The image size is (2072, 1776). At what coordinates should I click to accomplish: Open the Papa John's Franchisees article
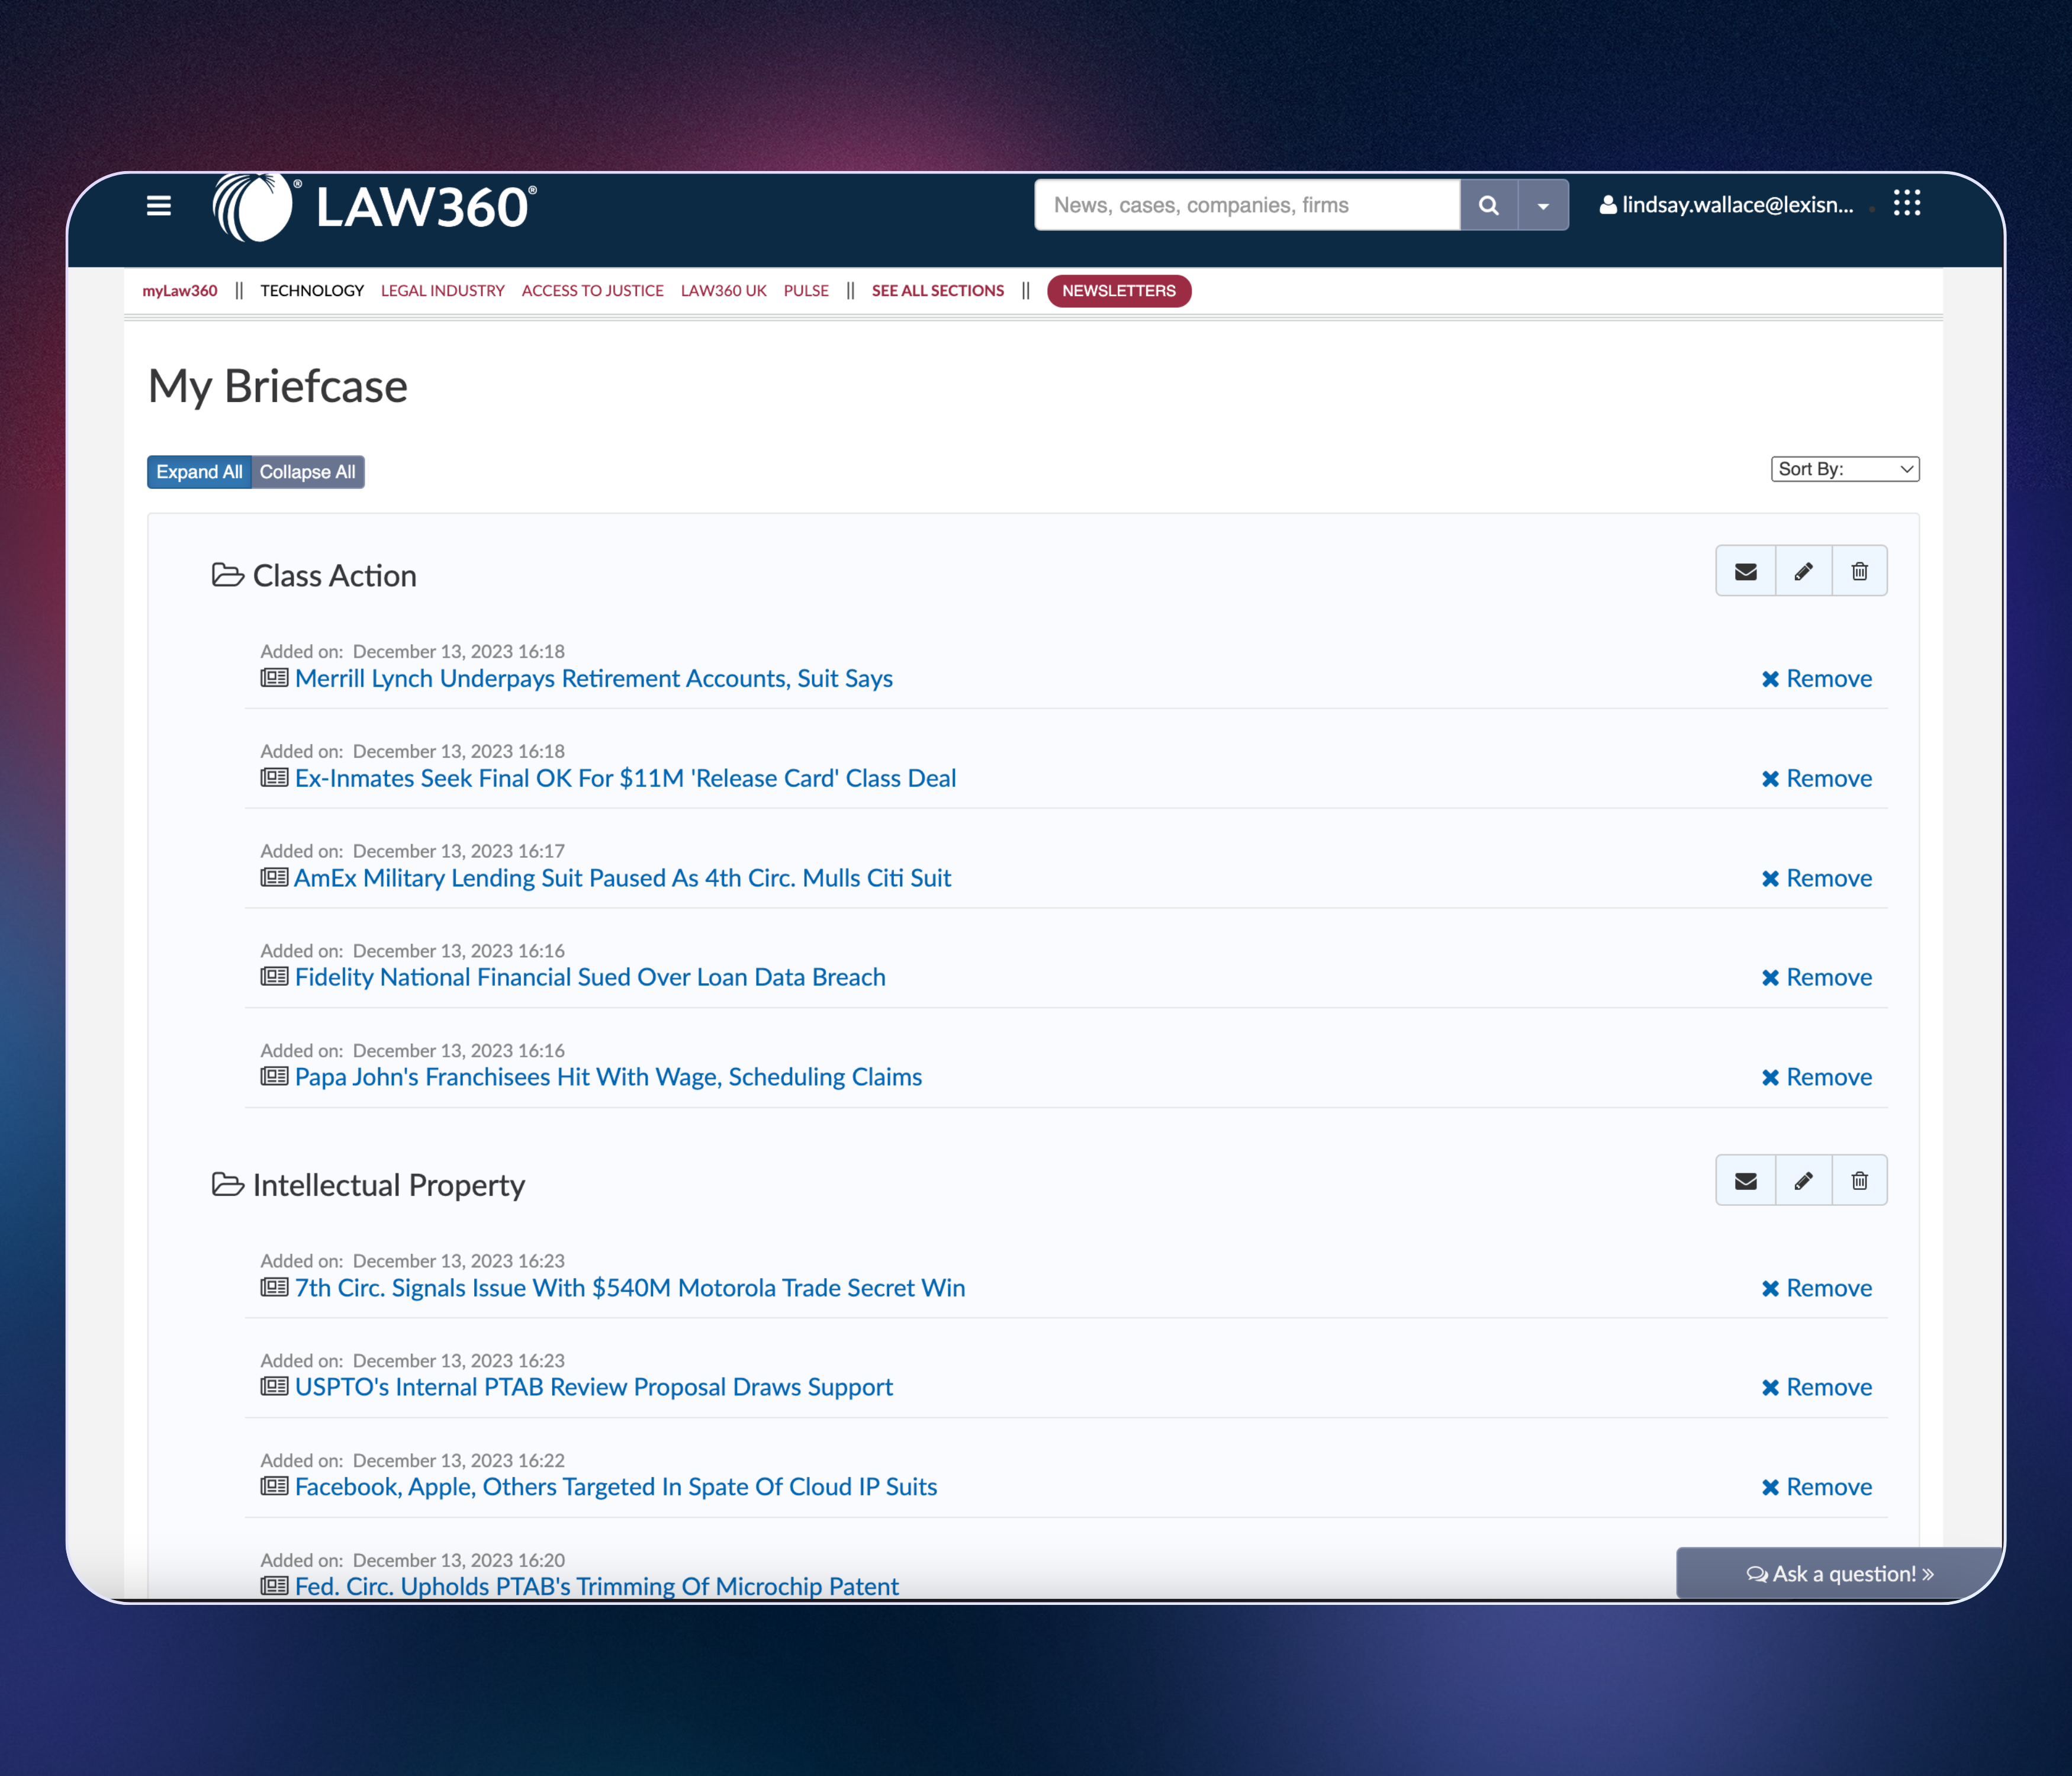coord(608,1077)
